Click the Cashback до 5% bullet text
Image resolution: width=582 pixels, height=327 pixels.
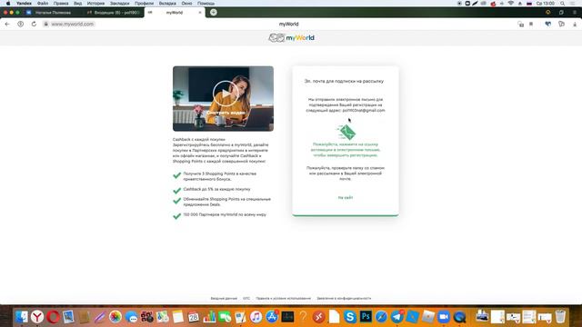216,190
